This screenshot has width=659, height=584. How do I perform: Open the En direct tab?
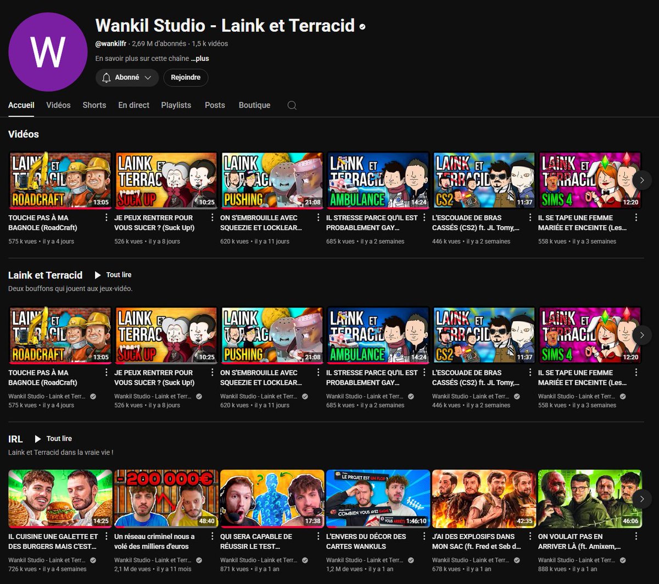[134, 105]
